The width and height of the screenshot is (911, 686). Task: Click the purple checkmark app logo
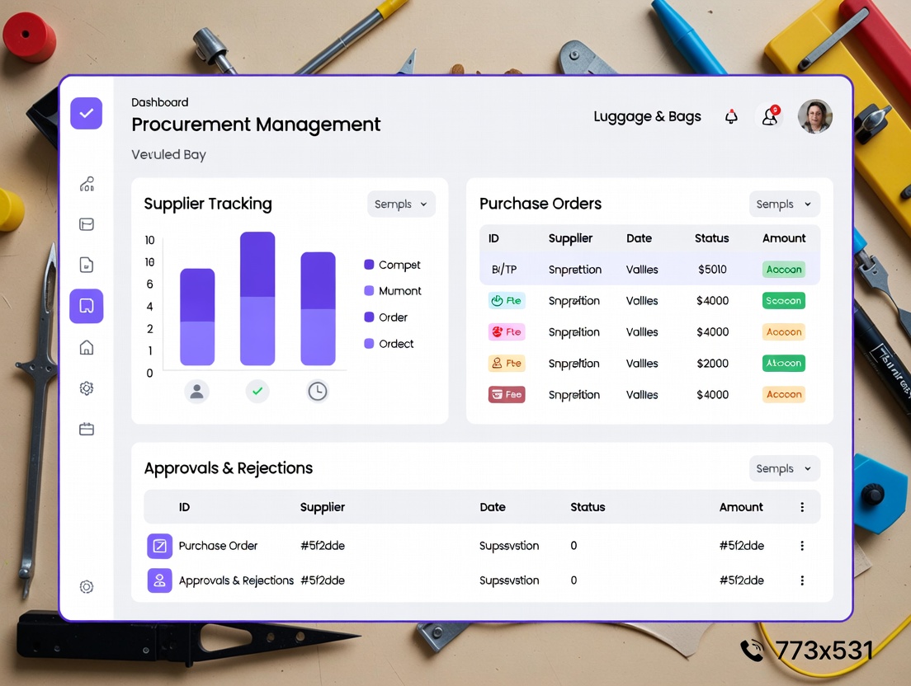pyautogui.click(x=87, y=114)
